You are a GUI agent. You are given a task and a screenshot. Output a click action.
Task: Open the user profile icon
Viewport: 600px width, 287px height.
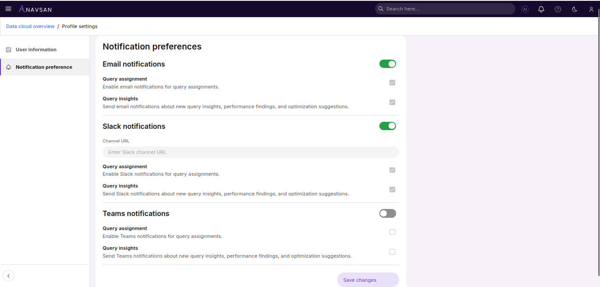tap(591, 9)
